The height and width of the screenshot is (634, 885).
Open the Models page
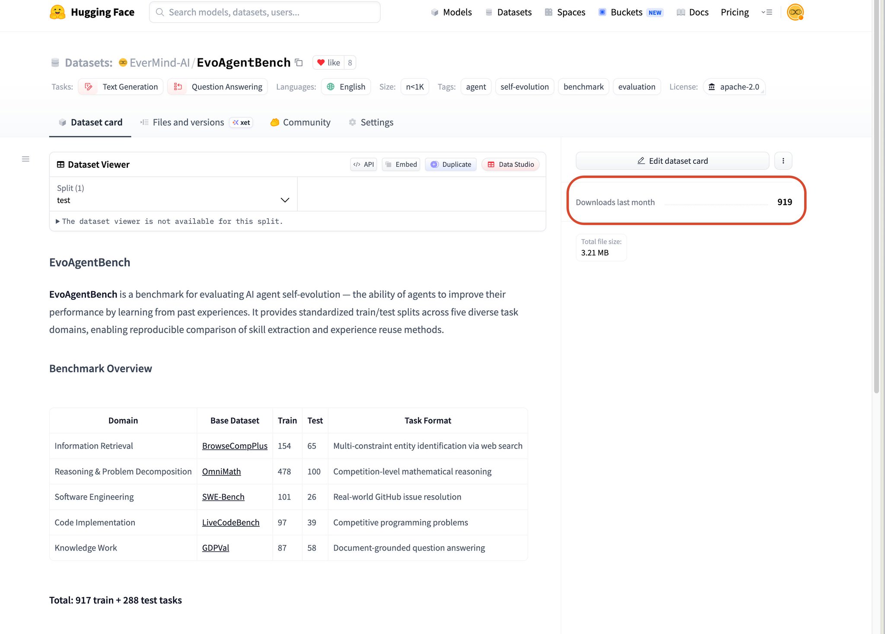[451, 12]
